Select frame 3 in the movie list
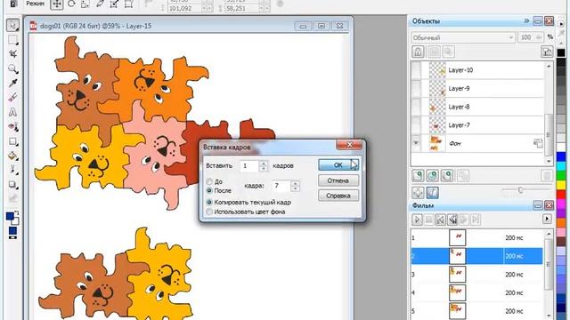570x320 pixels. pyautogui.click(x=477, y=275)
